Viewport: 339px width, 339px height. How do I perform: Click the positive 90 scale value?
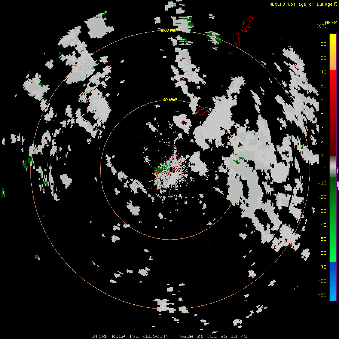(324, 44)
